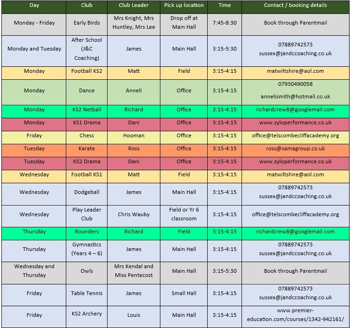This screenshot has width=350, height=328.
Task: Select the "Chris Wauby" club leader cell
Action: click(x=134, y=214)
